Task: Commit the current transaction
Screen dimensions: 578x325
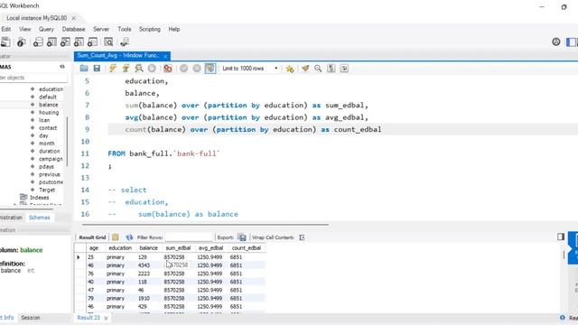Action: point(184,69)
